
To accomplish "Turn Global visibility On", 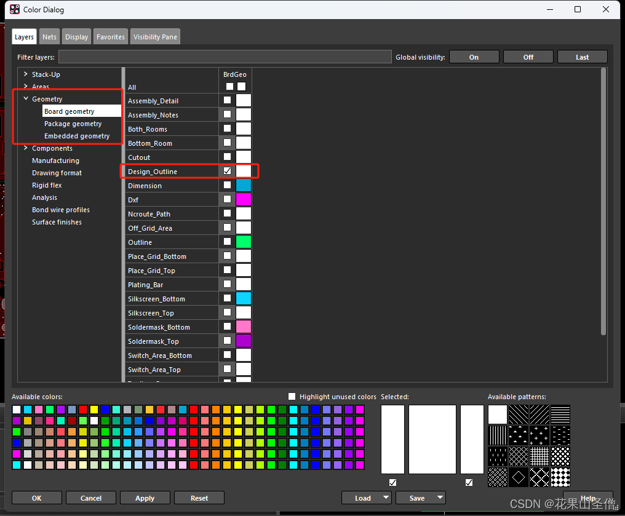I will point(474,57).
